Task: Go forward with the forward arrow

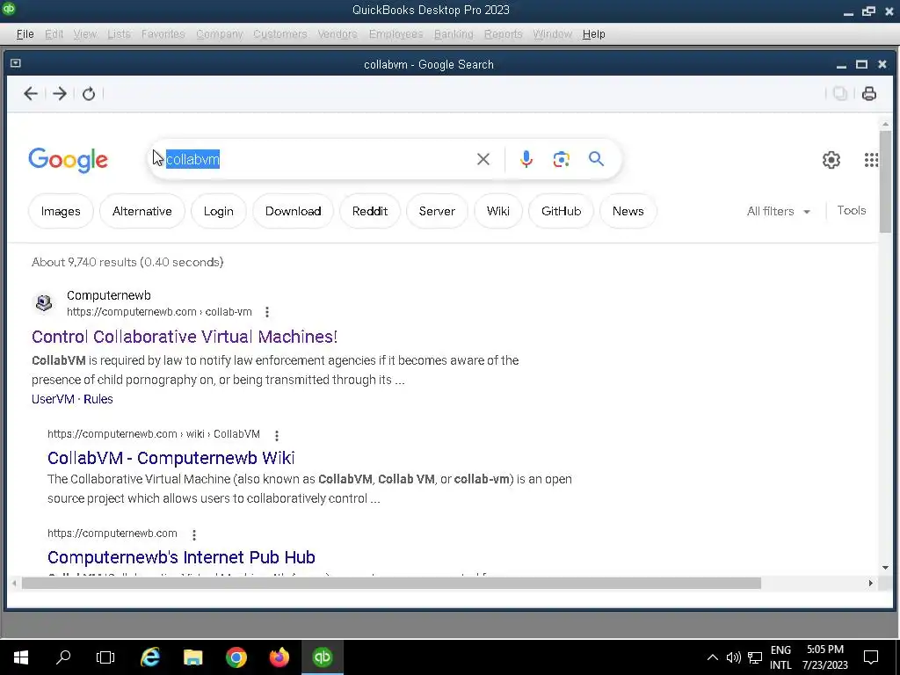Action: 60,93
